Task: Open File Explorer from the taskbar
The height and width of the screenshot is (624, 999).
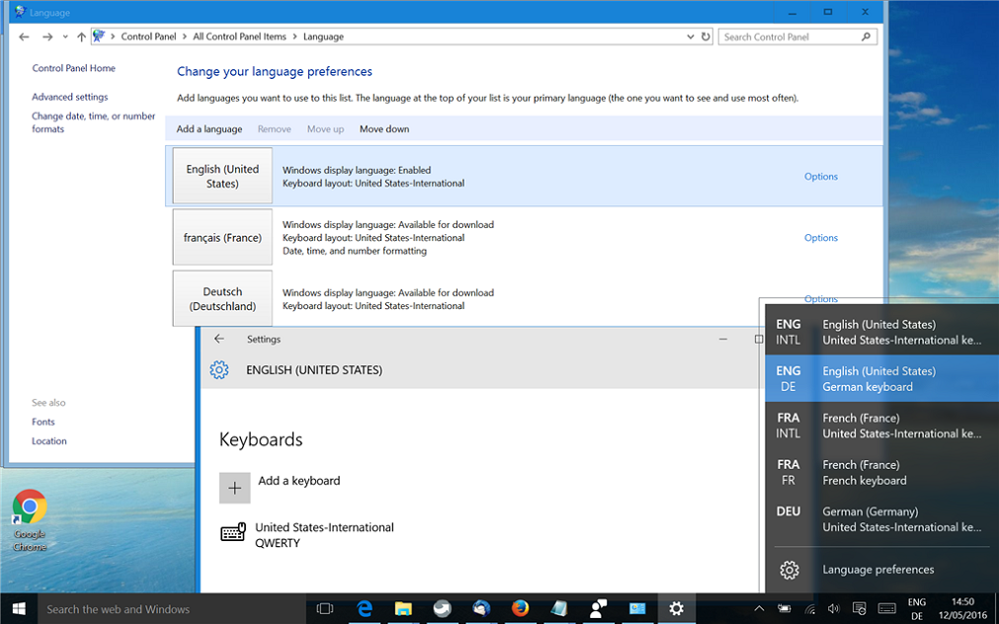Action: pos(403,609)
